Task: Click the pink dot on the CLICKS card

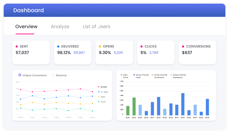Action: (141, 47)
